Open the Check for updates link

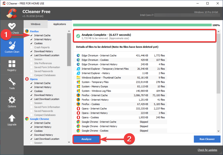pos(207,150)
